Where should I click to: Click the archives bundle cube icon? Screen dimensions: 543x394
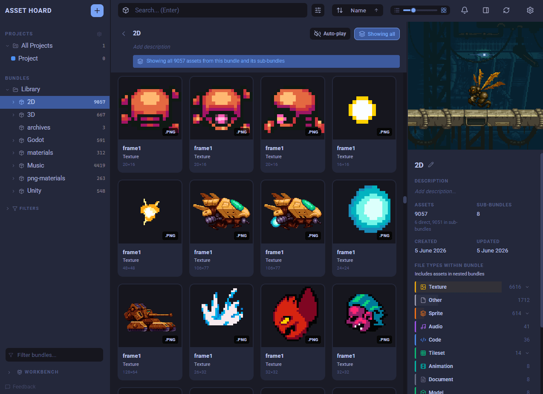[x=22, y=127]
